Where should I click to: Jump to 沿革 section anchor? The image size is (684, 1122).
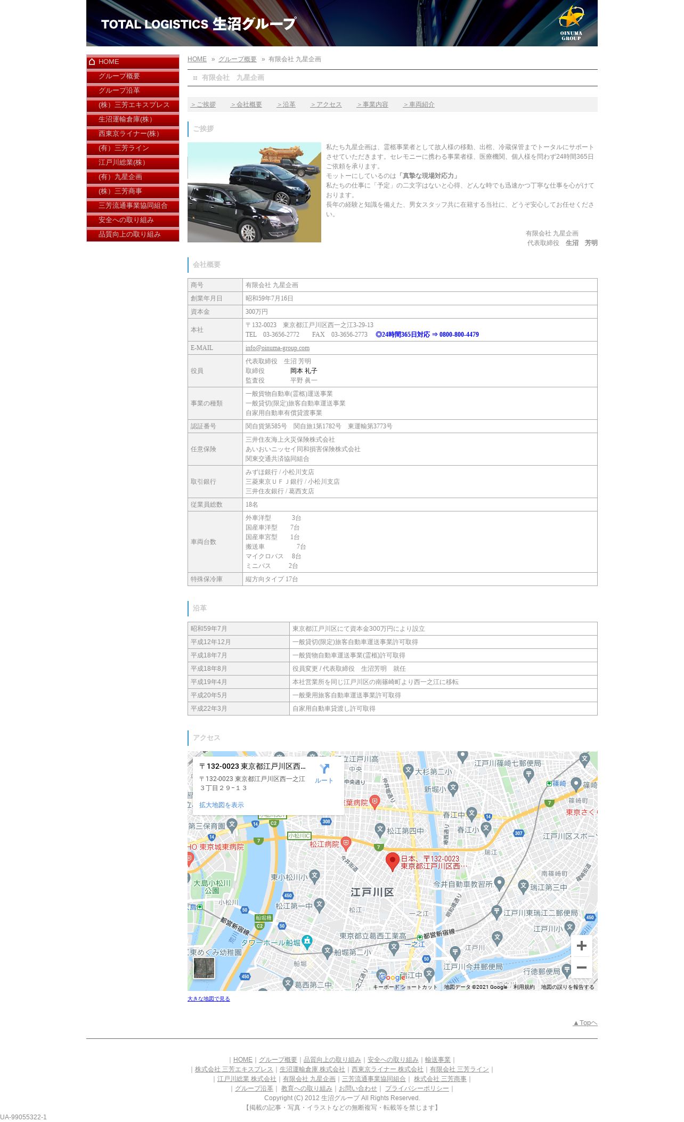pyautogui.click(x=286, y=104)
